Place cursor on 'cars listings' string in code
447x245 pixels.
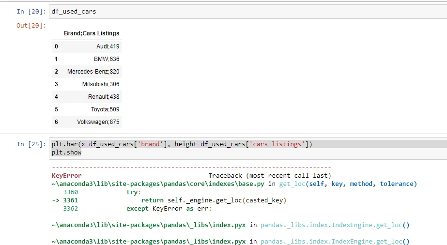tap(279, 144)
